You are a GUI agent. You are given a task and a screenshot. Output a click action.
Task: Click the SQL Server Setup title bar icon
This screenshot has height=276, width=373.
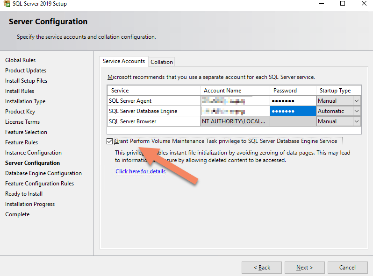(7, 4)
